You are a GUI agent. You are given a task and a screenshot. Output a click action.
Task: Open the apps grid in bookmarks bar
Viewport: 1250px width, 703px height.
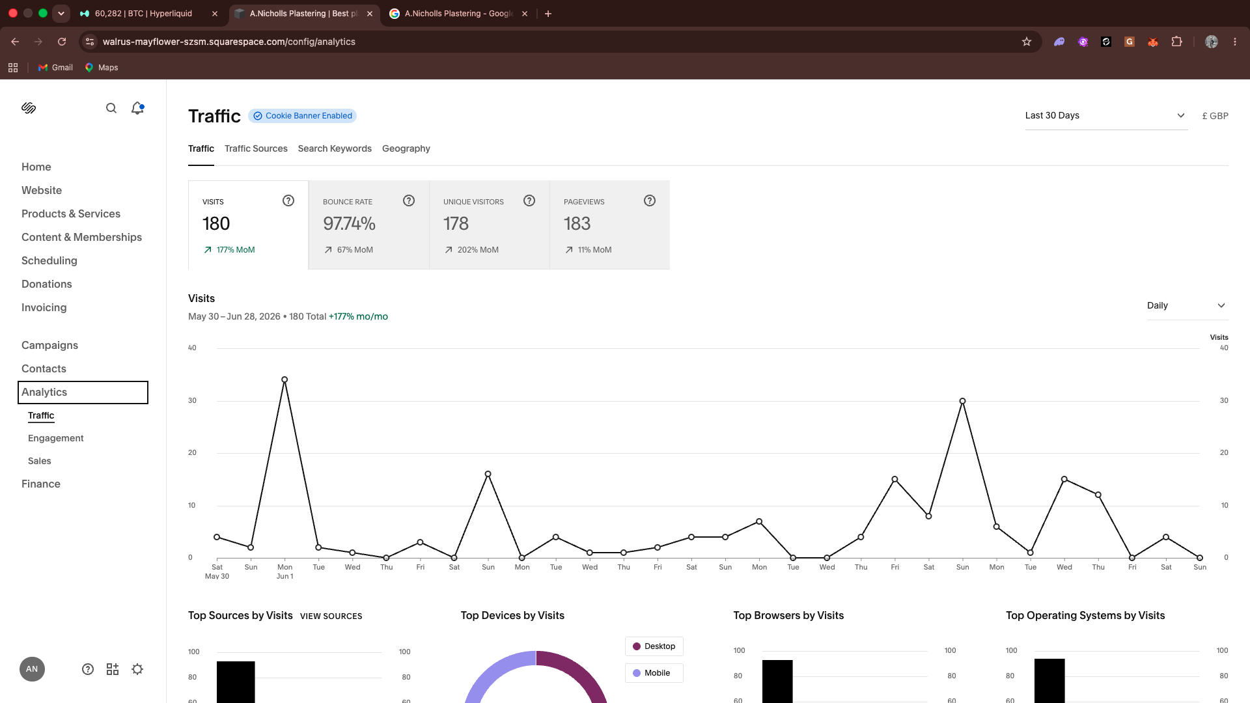[13, 68]
